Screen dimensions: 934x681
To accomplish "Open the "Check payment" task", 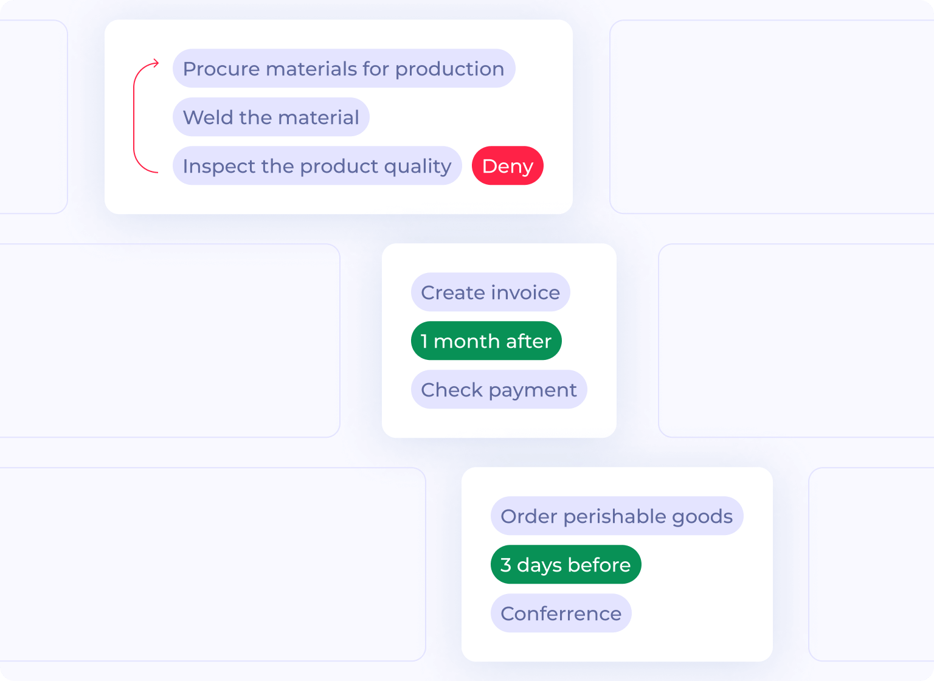I will tap(499, 390).
